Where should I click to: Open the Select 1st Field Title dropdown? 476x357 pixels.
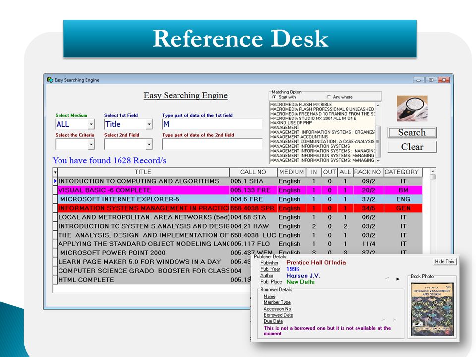149,124
